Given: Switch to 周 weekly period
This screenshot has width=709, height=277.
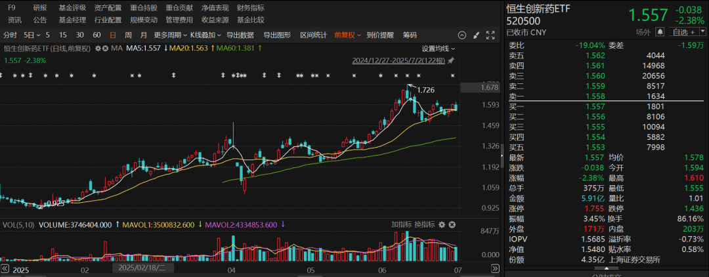Looking at the screenshot, I should pos(128,35).
